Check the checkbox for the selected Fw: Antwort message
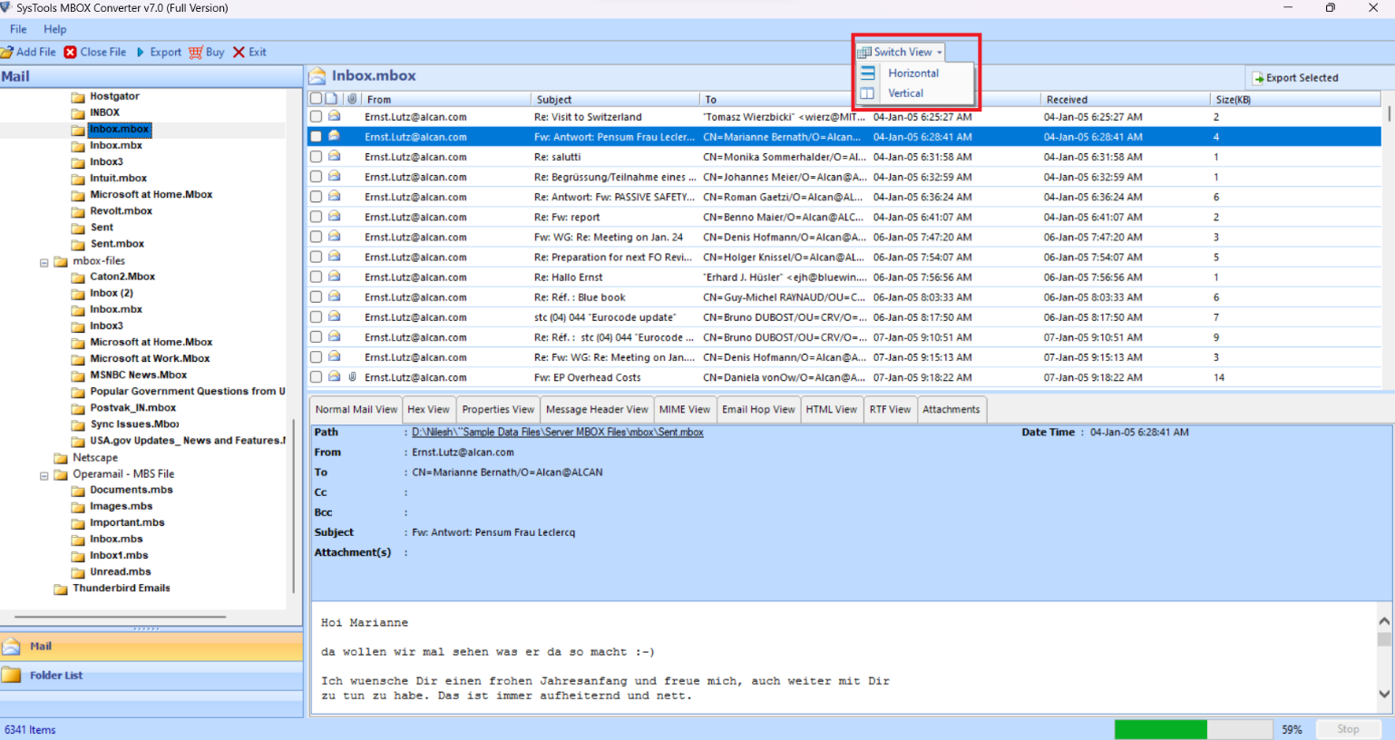Viewport: 1395px width, 740px height. click(x=316, y=136)
